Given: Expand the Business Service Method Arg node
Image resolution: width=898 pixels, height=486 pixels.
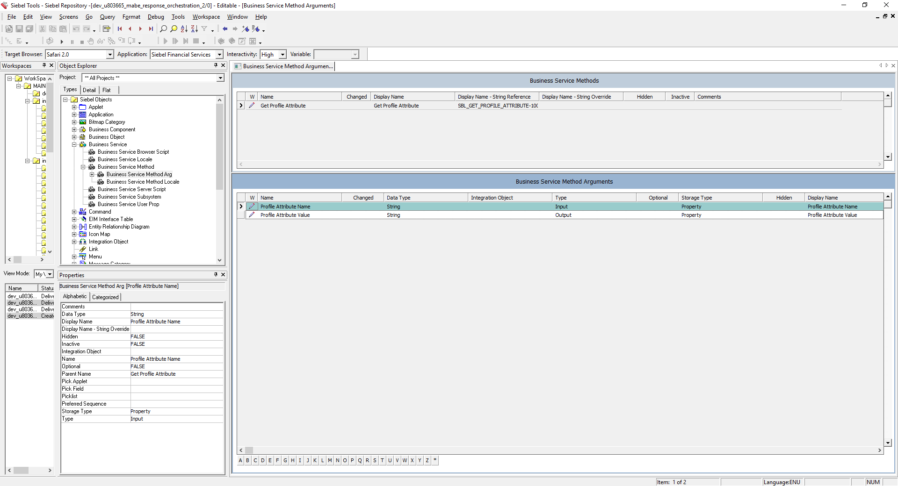Looking at the screenshot, I should pos(92,174).
